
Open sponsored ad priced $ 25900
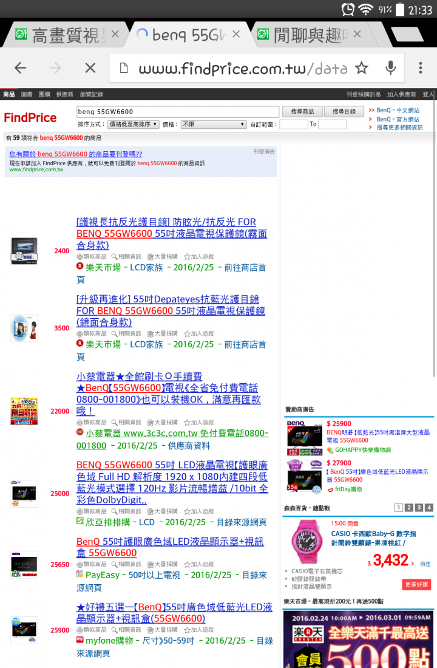359,437
